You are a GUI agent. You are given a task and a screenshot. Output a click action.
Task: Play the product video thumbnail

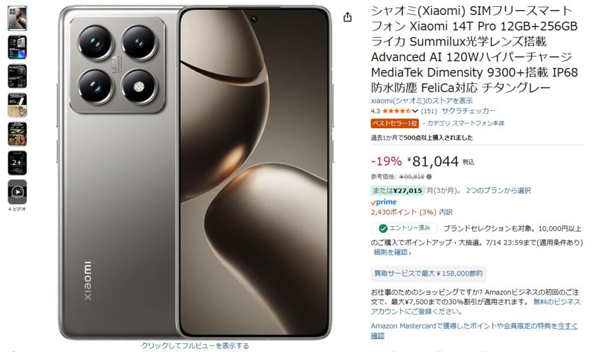coord(17,192)
